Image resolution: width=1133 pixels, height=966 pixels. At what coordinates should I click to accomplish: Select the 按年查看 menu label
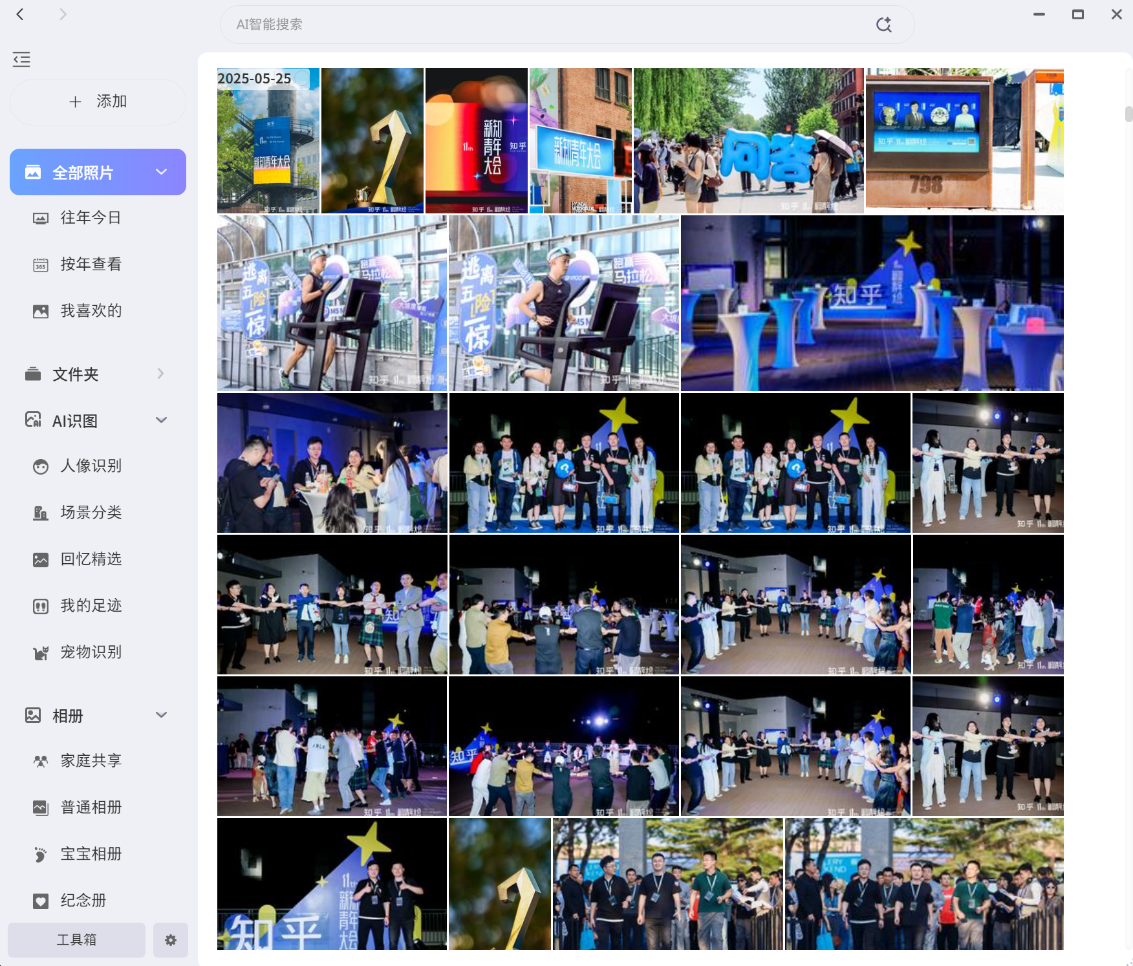click(x=91, y=264)
